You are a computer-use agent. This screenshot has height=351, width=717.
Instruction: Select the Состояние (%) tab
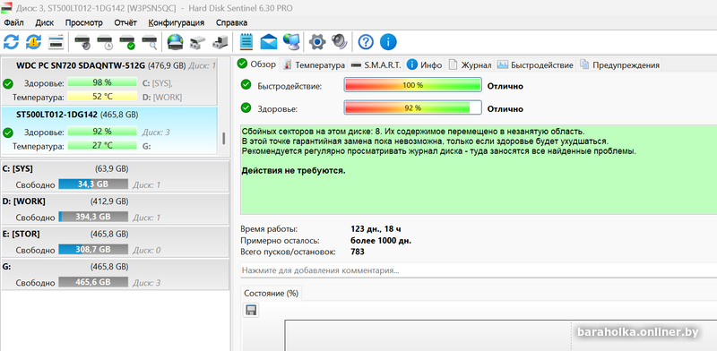pos(271,294)
